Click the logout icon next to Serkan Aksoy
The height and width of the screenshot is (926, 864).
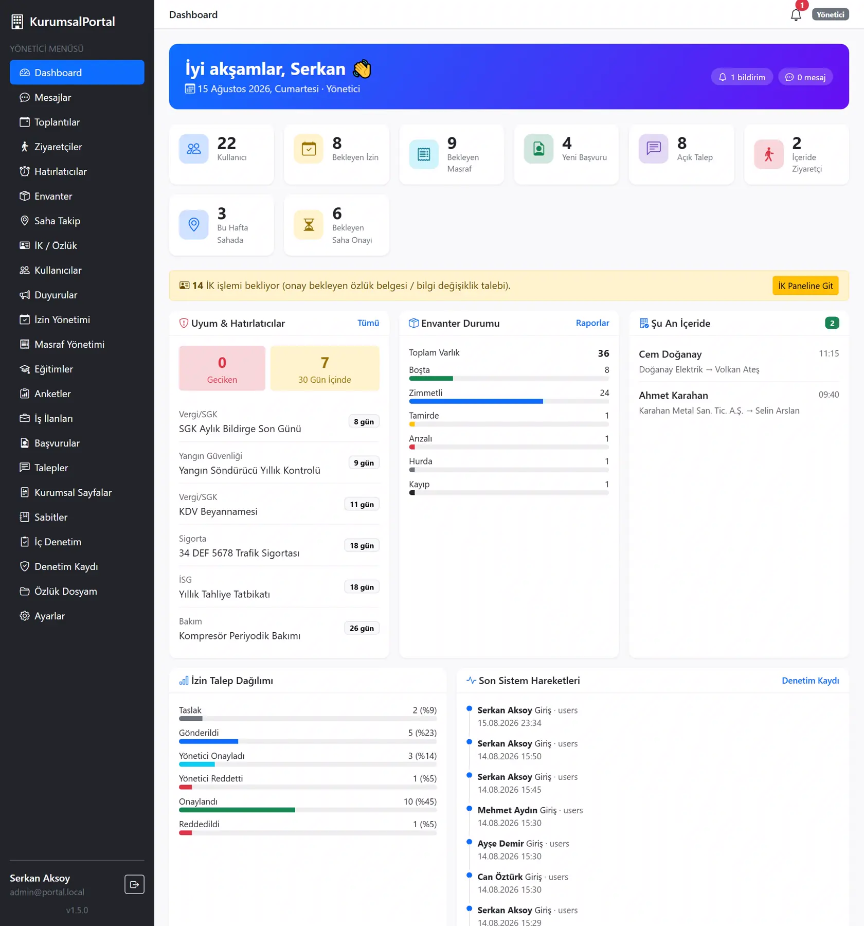pyautogui.click(x=134, y=884)
